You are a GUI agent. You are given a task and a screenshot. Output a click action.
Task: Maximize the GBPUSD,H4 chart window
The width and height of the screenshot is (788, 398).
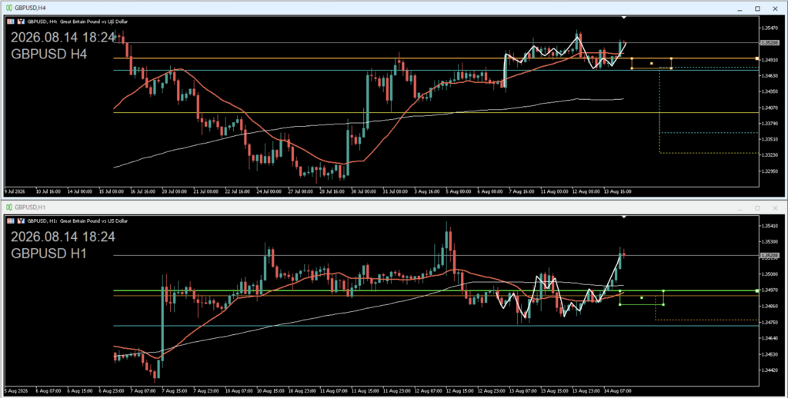(x=757, y=8)
